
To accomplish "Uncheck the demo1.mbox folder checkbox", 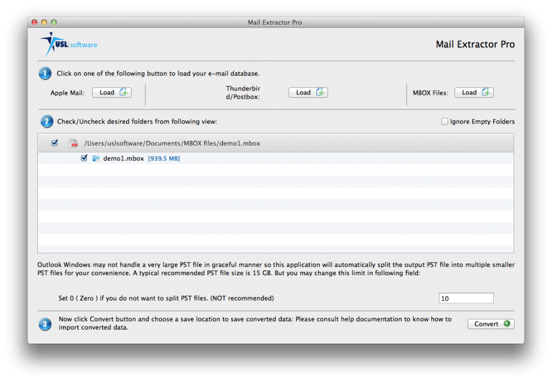I will (84, 158).
